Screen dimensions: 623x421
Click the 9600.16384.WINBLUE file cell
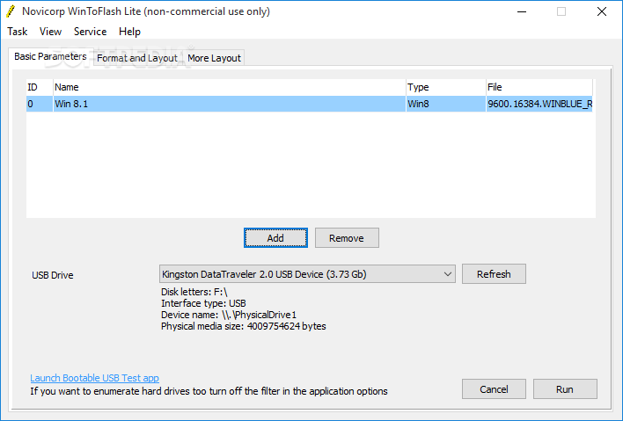pos(539,104)
